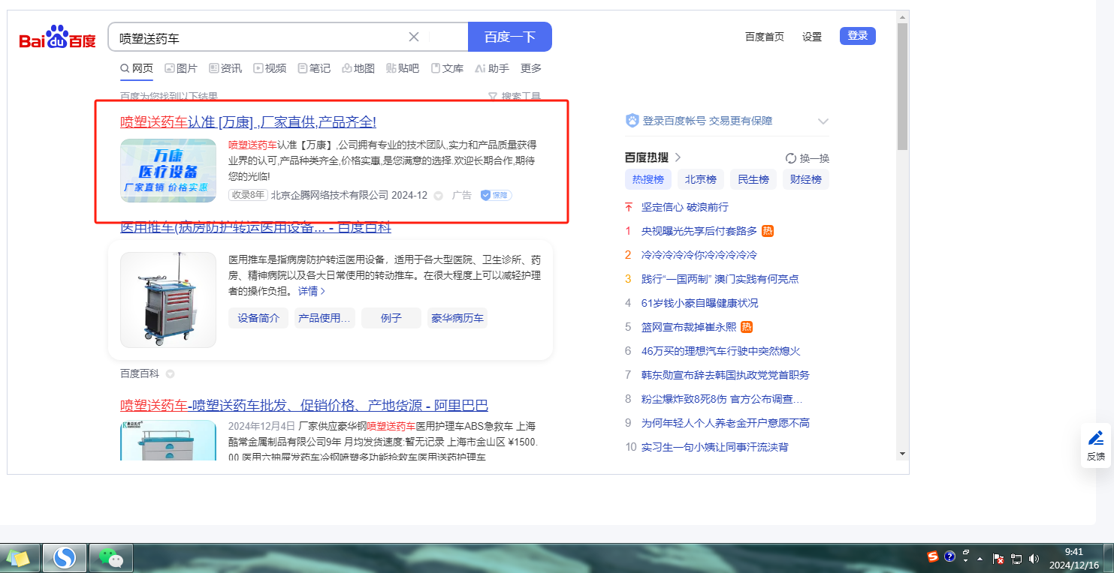Open the 搜索工具 filter
Viewport: 1114px width, 573px height.
click(x=515, y=97)
